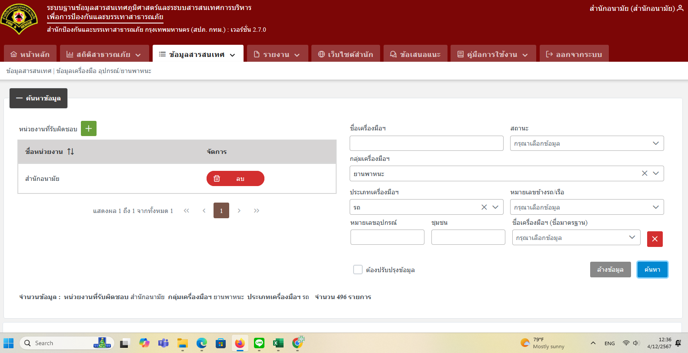
Task: Sort by ชื่อหน่วยงาน column arrows
Action: pyautogui.click(x=70, y=152)
